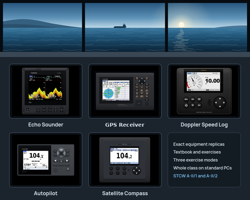Open the Satellite Compass equipment thumbnail
250x200 pixels.
coord(125,160)
